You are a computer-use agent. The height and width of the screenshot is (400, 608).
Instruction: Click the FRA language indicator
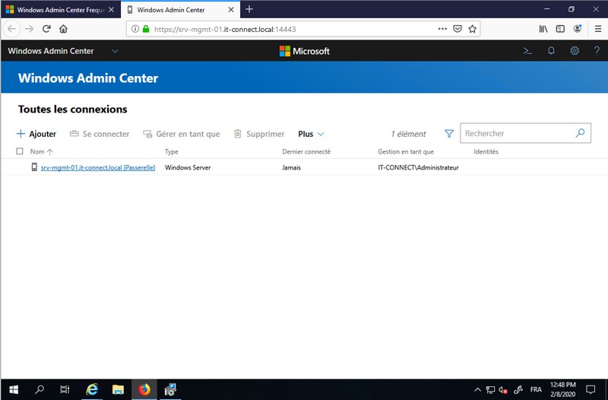coord(536,389)
